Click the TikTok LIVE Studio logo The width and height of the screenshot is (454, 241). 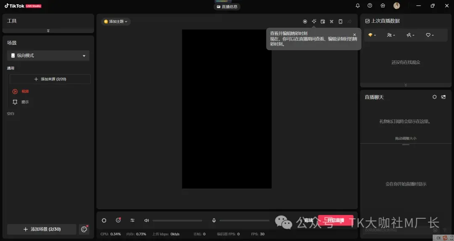23,6
